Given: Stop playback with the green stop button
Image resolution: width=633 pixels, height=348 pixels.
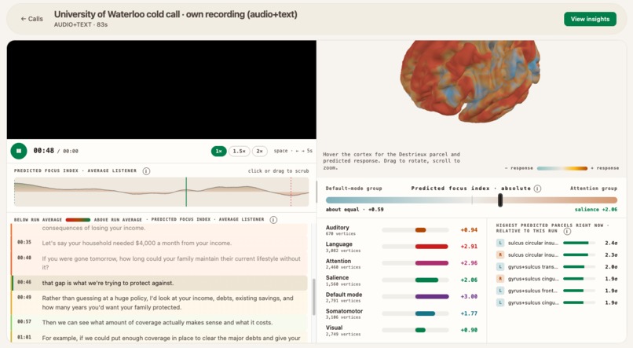Looking at the screenshot, I should (x=19, y=151).
